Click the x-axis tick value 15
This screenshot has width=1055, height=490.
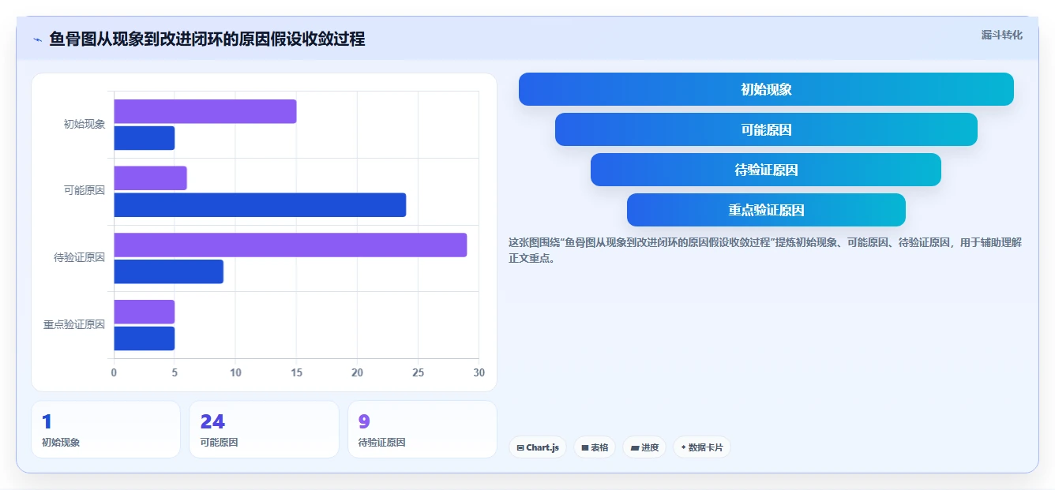(x=296, y=372)
